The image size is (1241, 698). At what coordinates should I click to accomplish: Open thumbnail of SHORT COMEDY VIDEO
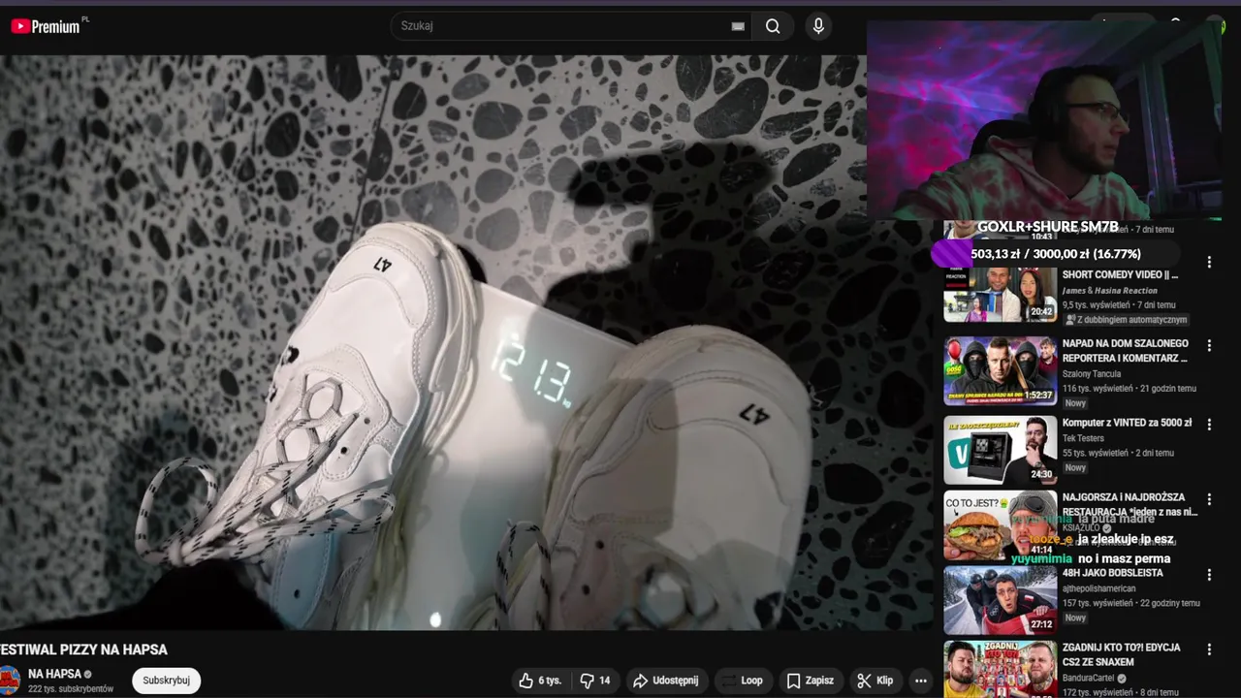point(1000,295)
